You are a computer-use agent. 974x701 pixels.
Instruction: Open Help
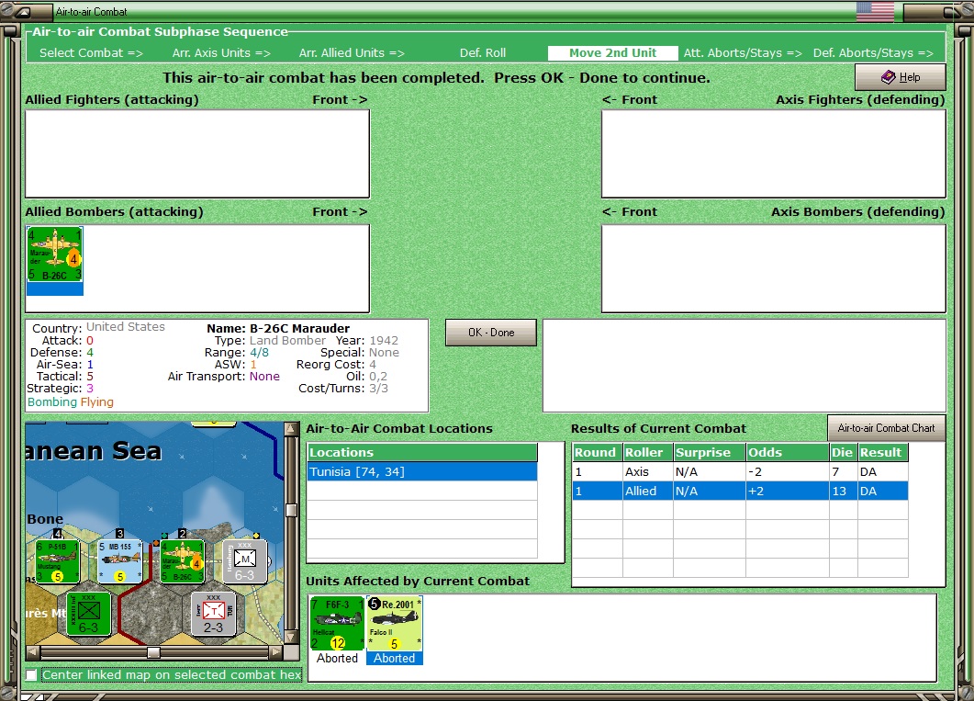tap(900, 78)
